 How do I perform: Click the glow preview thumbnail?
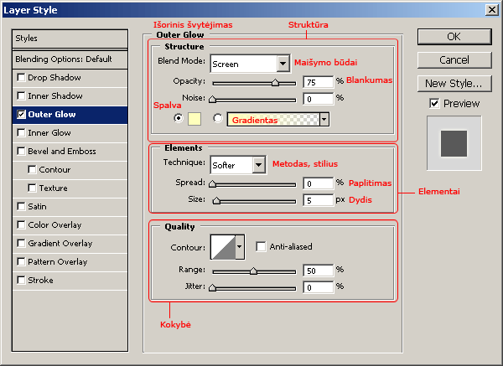coord(452,140)
